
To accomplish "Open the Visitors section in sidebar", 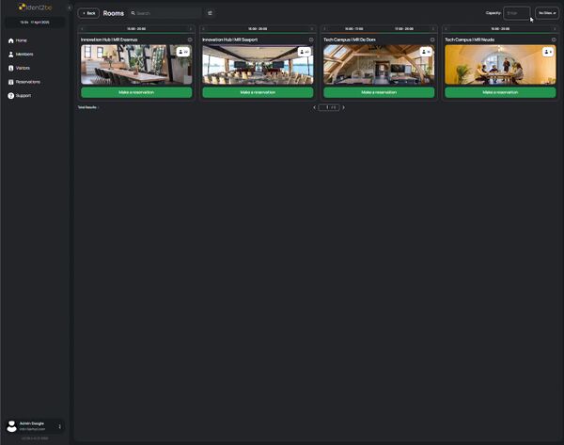I will (23, 69).
